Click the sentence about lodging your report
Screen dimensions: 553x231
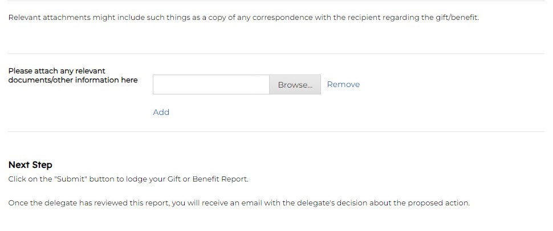(128, 179)
